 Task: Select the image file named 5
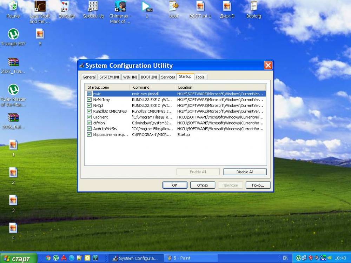click(x=40, y=34)
